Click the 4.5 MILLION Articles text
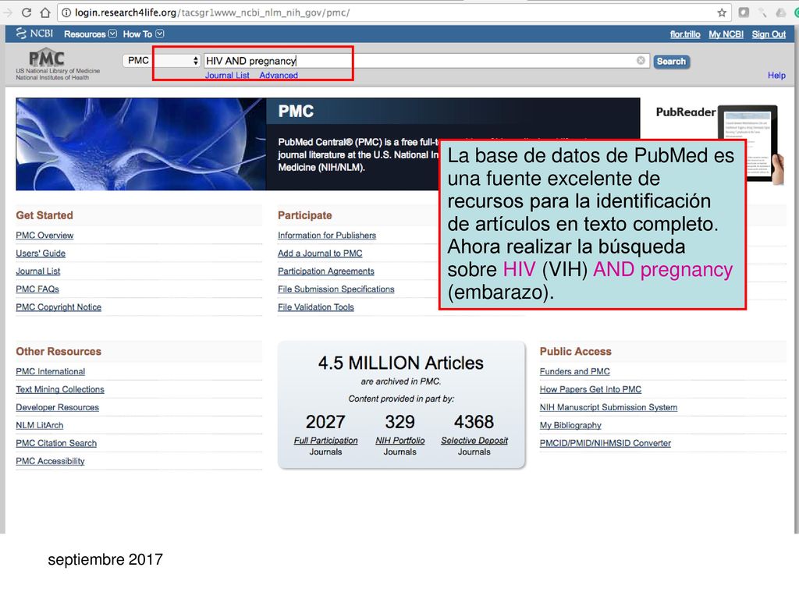 click(x=401, y=363)
